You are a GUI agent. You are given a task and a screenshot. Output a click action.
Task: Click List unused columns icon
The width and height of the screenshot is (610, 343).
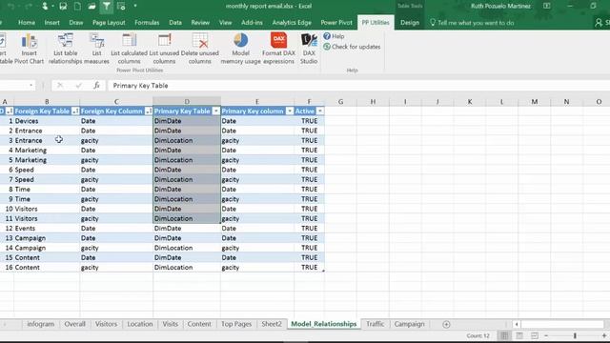pyautogui.click(x=164, y=41)
